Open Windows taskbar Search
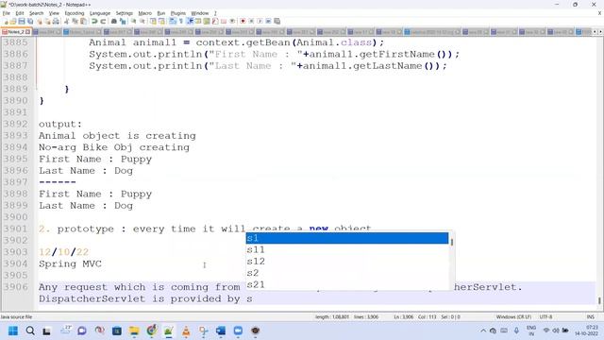Screen dimensions: 604x340 (x=30, y=331)
